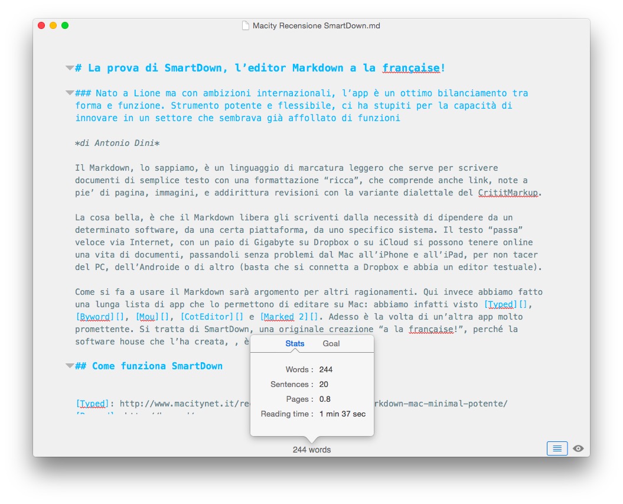This screenshot has height=504, width=623.
Task: Click the 'Macity Recensione SmartDown.md' window title
Action: point(317,25)
